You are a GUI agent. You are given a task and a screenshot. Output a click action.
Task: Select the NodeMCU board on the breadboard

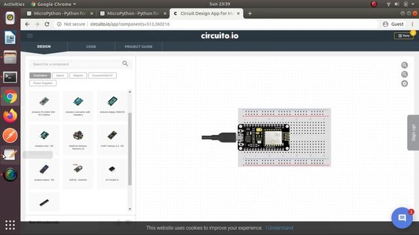(x=263, y=138)
